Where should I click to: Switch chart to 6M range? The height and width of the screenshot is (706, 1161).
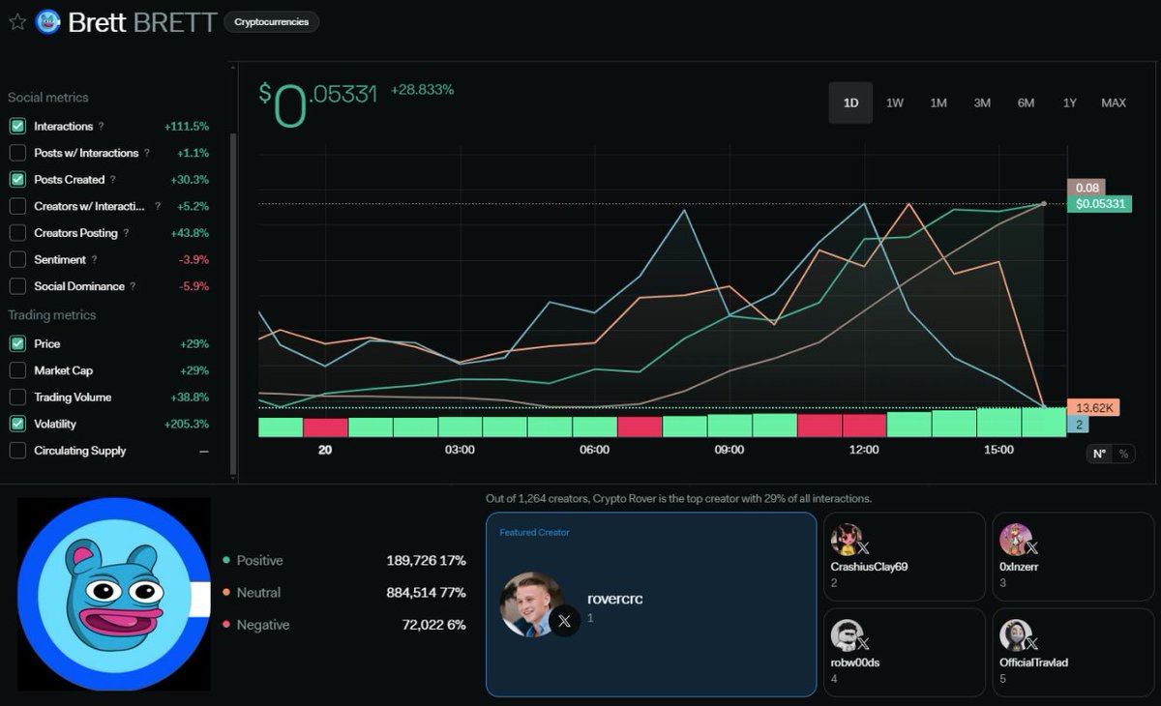tap(1026, 103)
